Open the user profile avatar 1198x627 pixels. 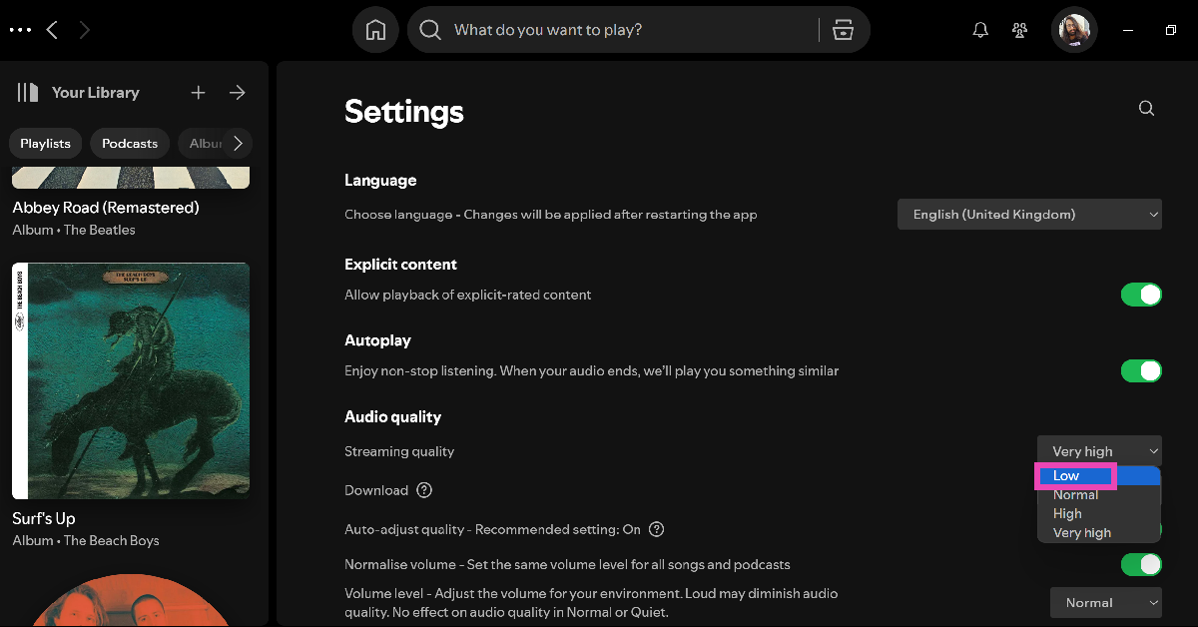(1074, 30)
